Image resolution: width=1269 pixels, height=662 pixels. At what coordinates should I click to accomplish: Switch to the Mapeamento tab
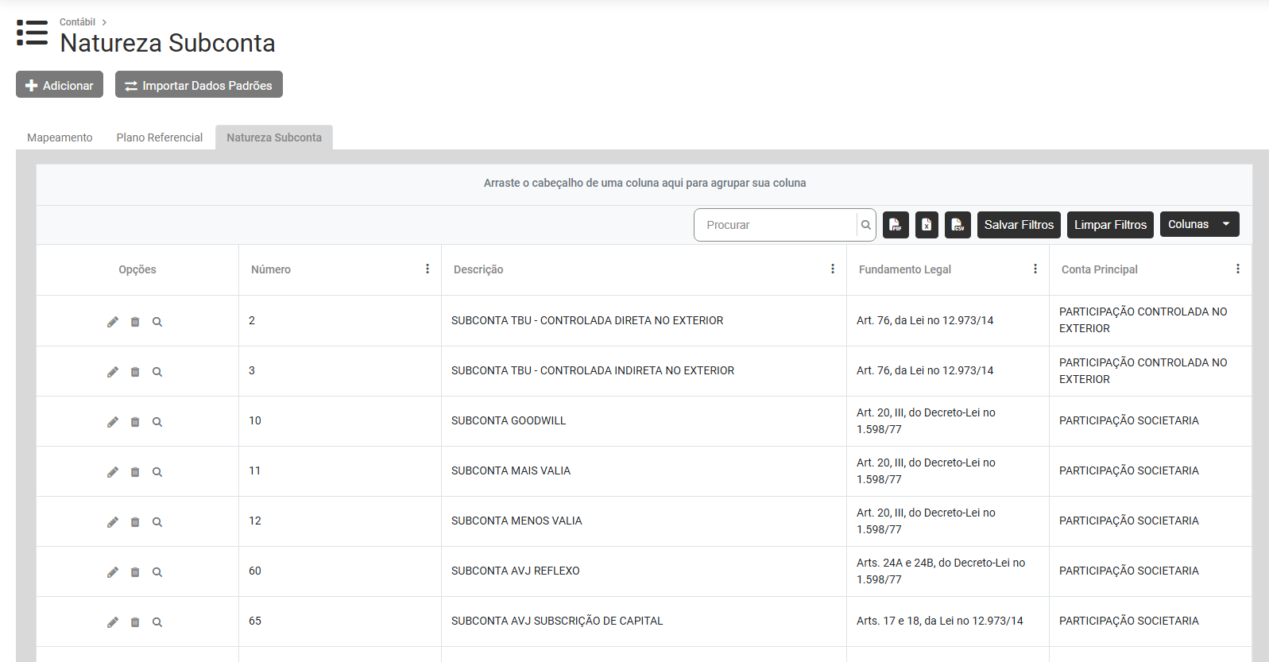[60, 137]
